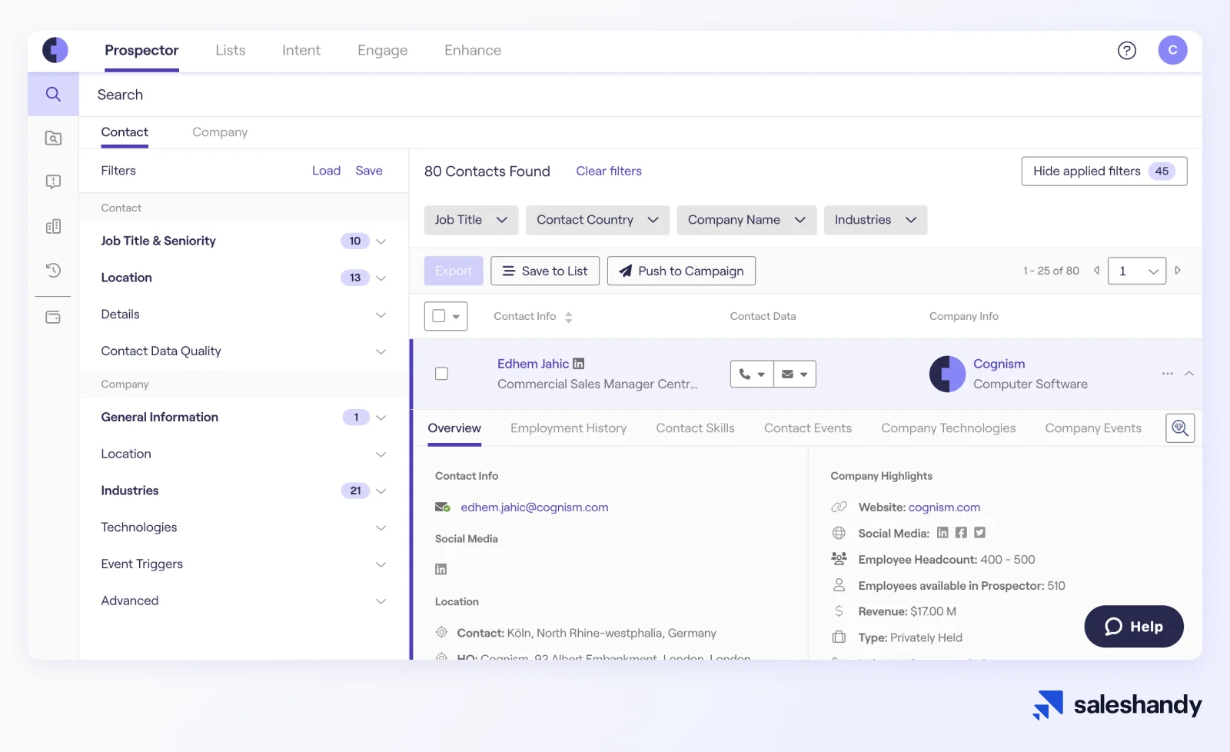Open Industries applied filter dropdown
The height and width of the screenshot is (752, 1230).
pos(876,220)
